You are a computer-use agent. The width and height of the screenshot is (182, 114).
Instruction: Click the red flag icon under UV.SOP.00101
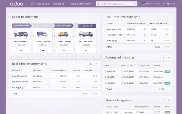21,50
